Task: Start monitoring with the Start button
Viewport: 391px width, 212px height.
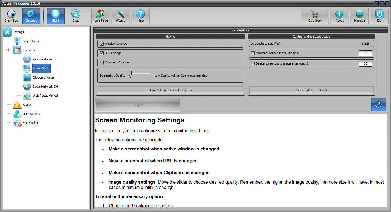Action: click(x=56, y=16)
